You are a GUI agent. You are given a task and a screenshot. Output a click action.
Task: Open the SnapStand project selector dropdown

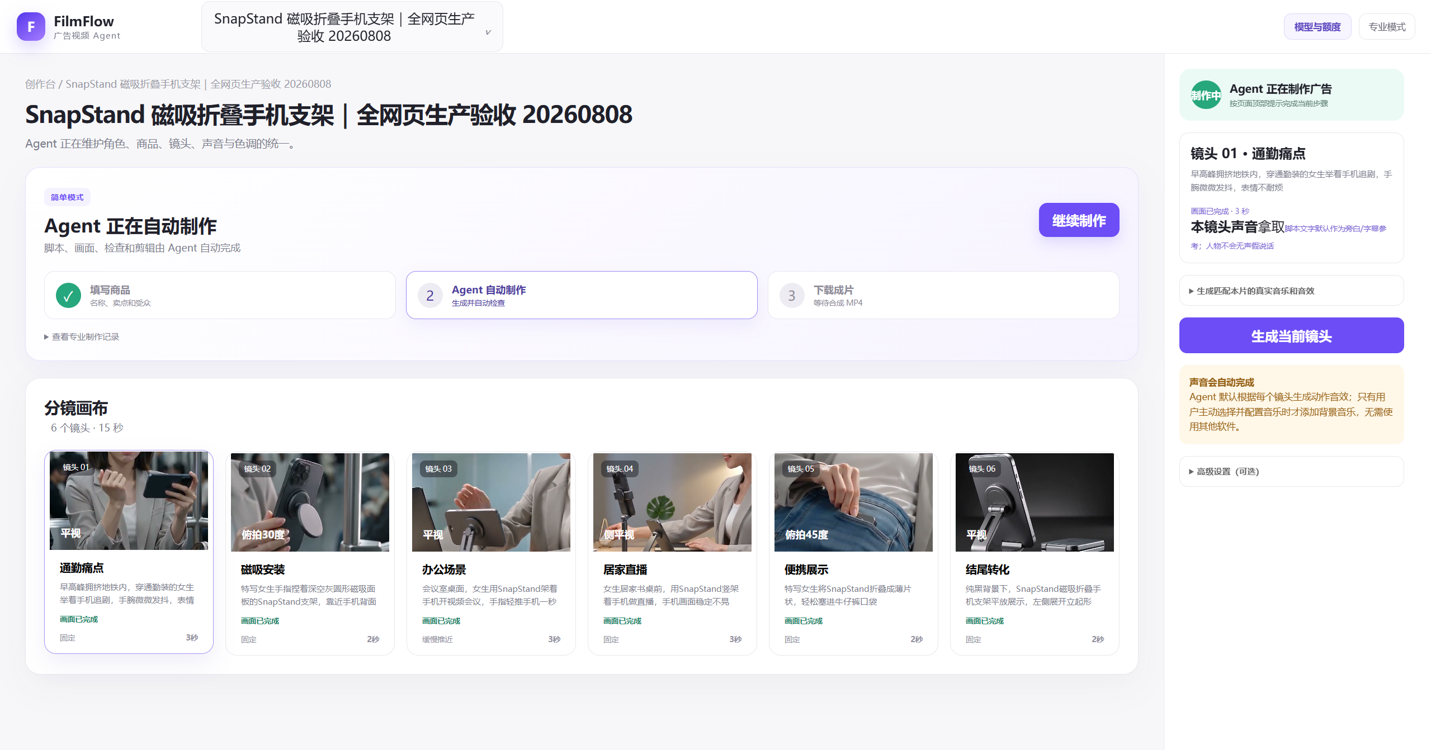click(352, 27)
